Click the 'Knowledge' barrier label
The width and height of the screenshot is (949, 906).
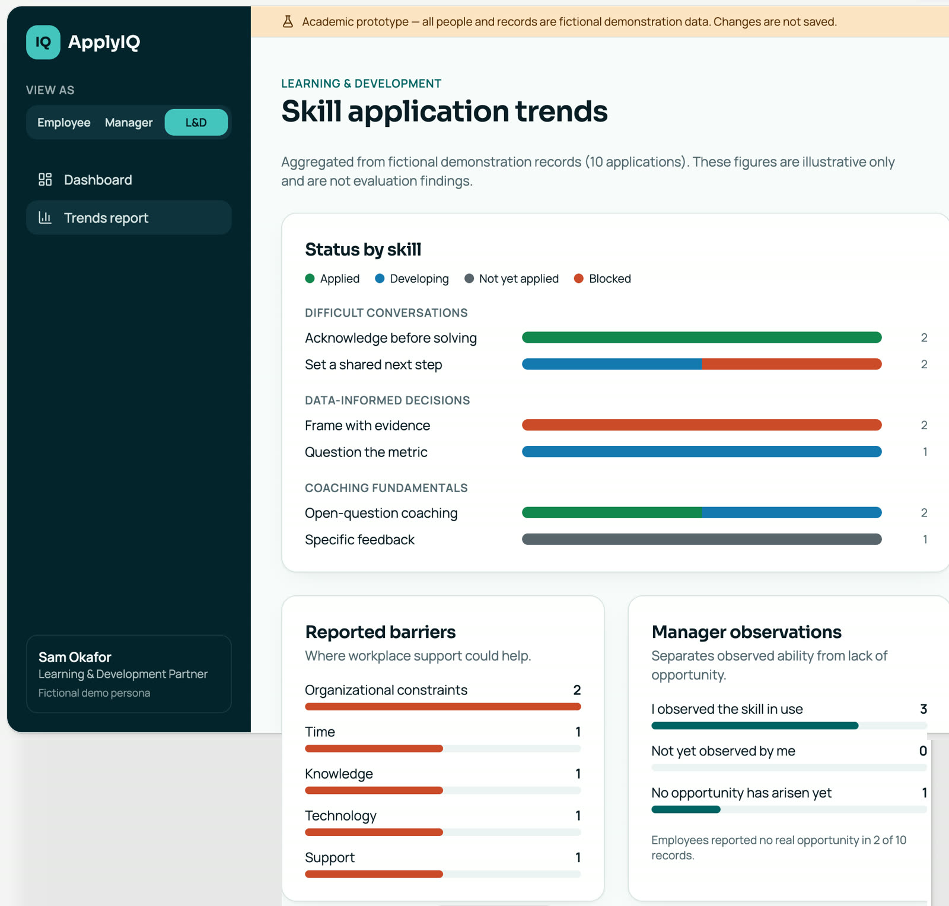pyautogui.click(x=339, y=774)
